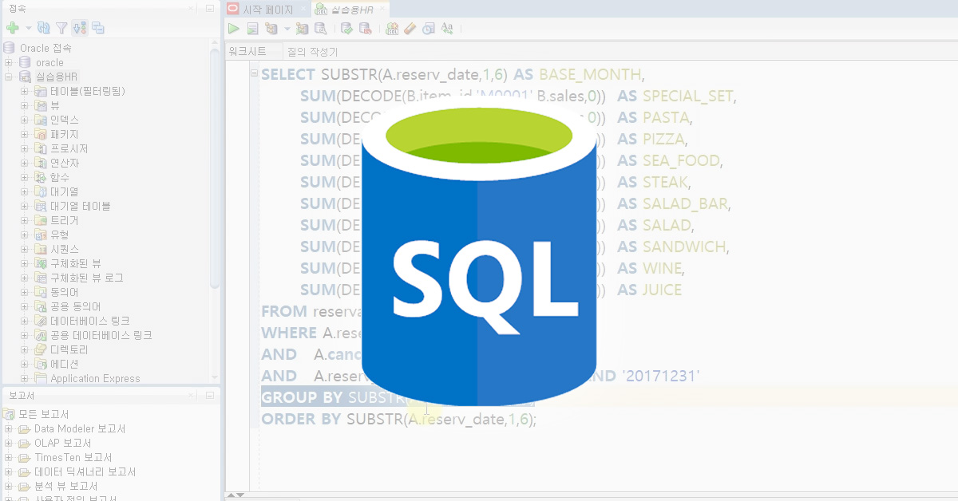Close the 실습용HR tab

point(381,9)
